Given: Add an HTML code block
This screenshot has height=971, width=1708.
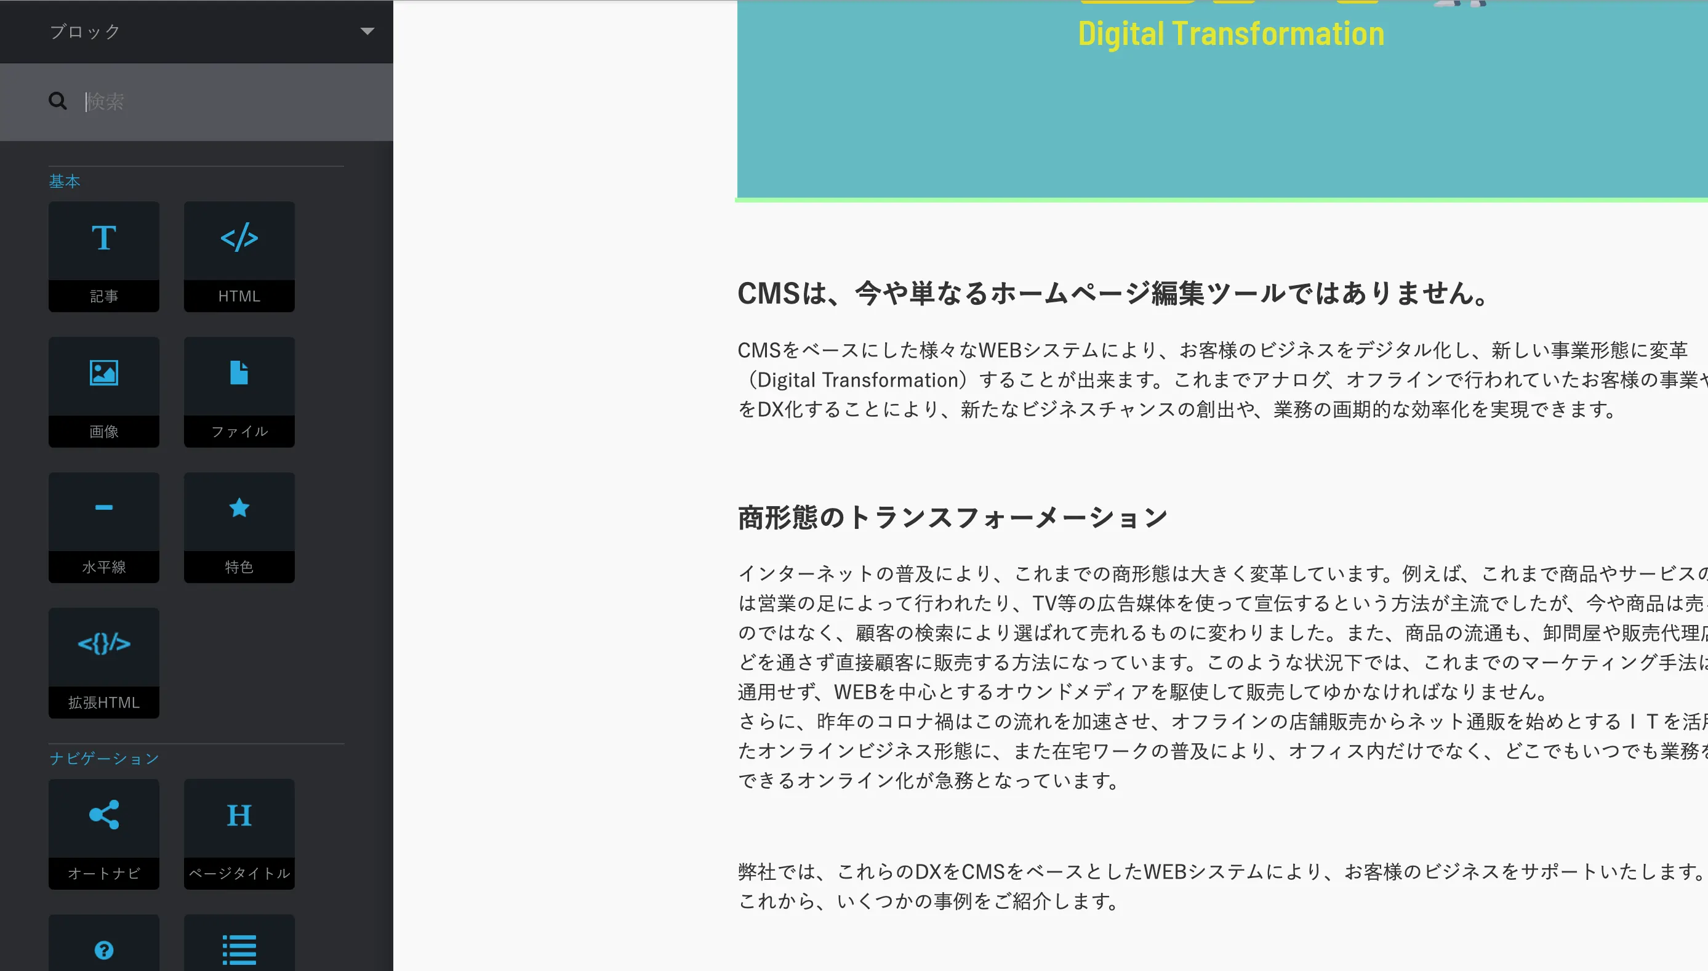Looking at the screenshot, I should point(239,257).
